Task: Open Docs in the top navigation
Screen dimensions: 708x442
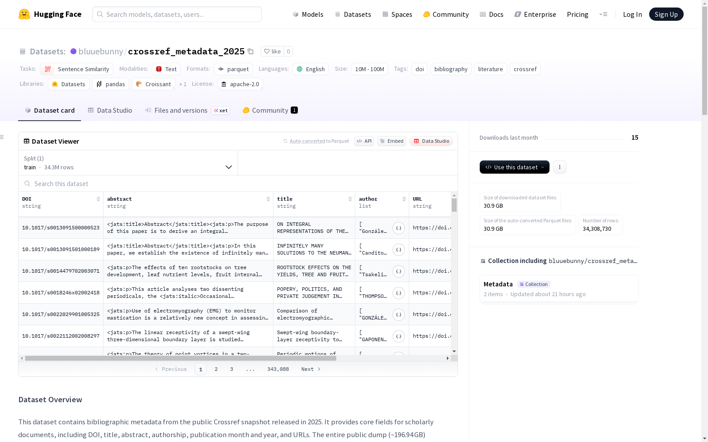Action: pyautogui.click(x=492, y=14)
